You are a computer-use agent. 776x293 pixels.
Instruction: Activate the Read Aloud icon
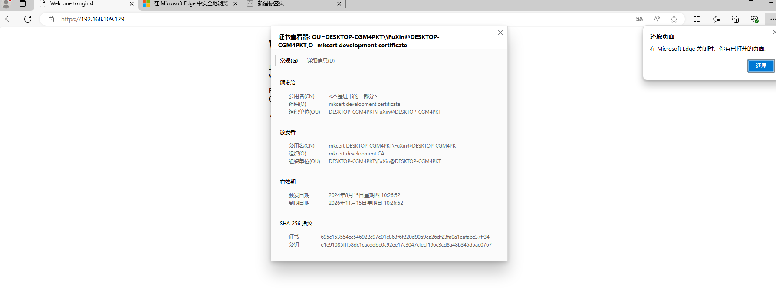657,19
